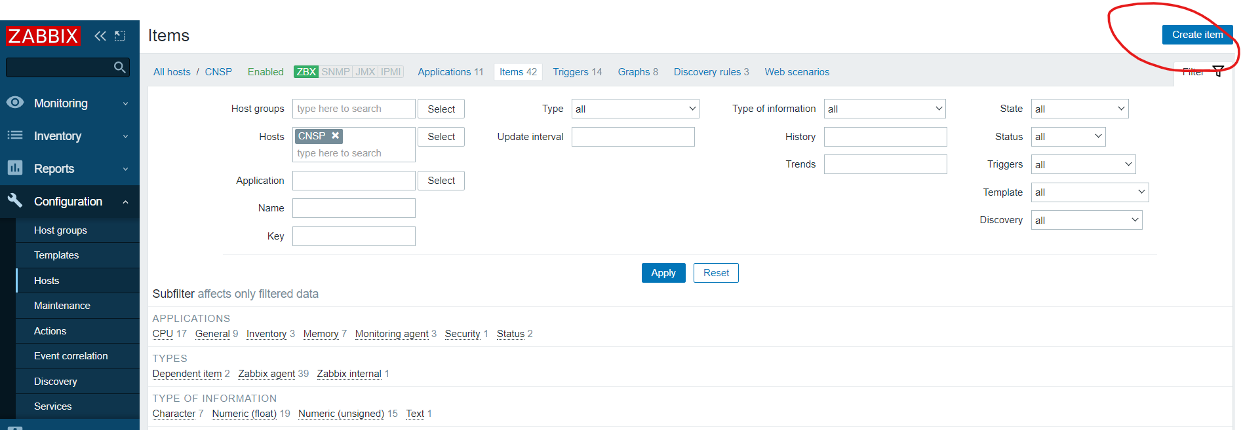
Task: Click the Enabled status link
Action: point(266,72)
